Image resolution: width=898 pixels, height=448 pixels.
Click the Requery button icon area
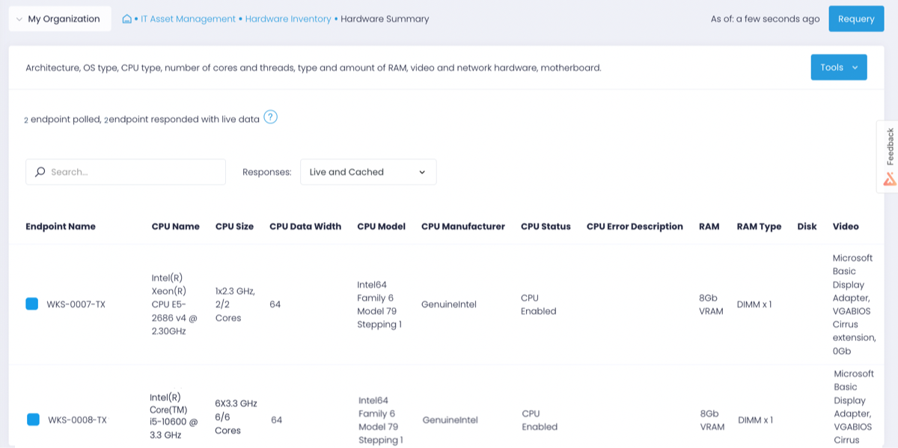tap(856, 19)
